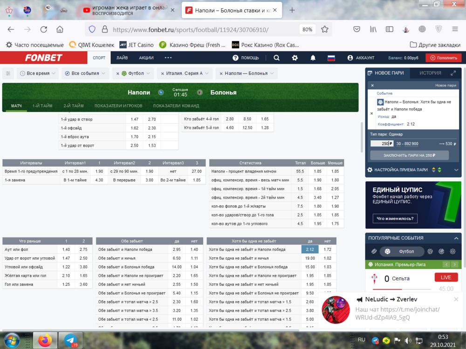Open Fonbet settings gear in header
Viewport: 466px width, 349px height.
tap(295, 58)
